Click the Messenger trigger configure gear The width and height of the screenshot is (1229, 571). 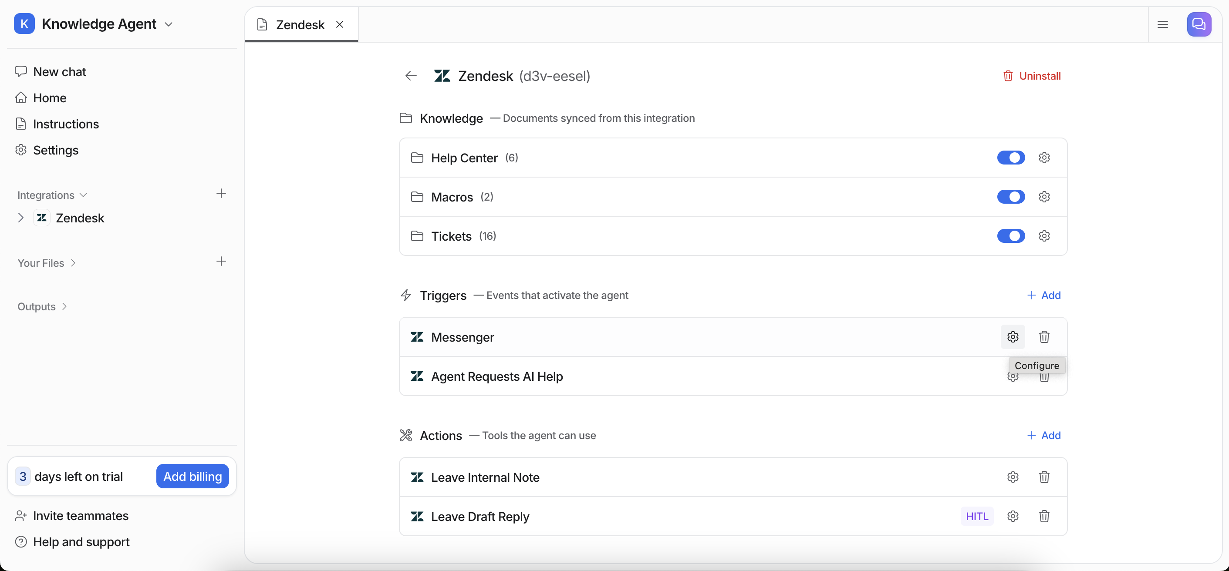point(1013,337)
